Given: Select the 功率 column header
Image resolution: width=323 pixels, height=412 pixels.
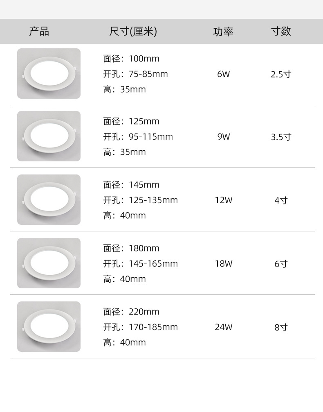Looking at the screenshot, I should [223, 32].
